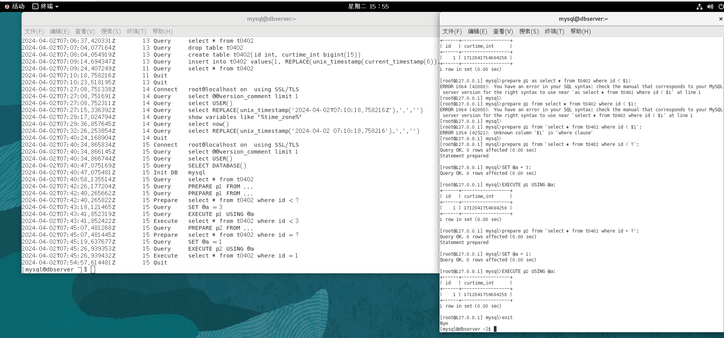
Task: Click 'mysql>SET @a = 3;' command in right terminal
Action: coord(508,167)
